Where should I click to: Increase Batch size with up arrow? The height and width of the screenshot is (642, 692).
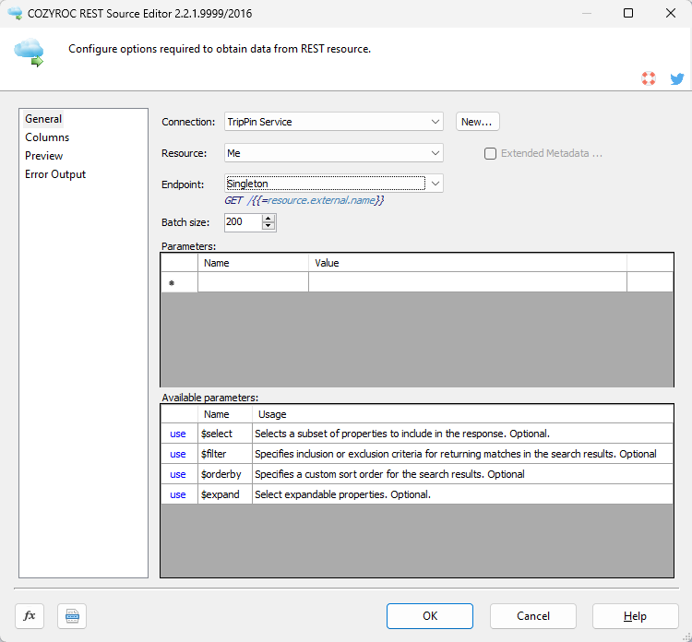268,219
